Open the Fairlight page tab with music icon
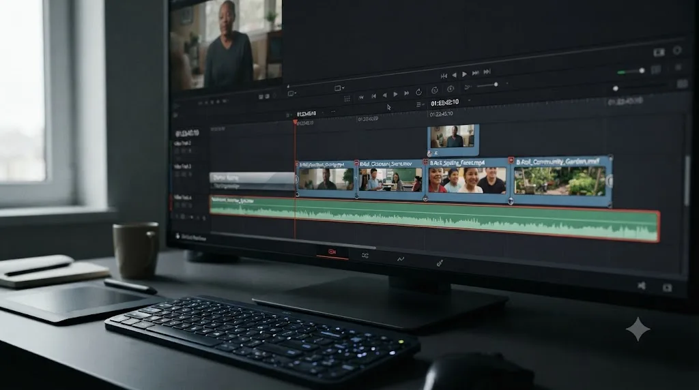699x390 pixels. click(x=440, y=264)
